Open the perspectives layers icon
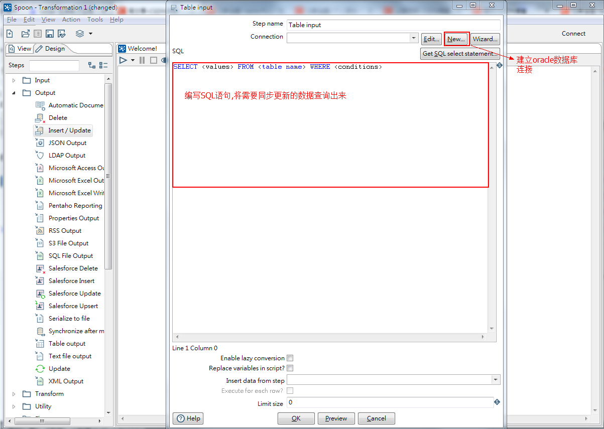 79,33
